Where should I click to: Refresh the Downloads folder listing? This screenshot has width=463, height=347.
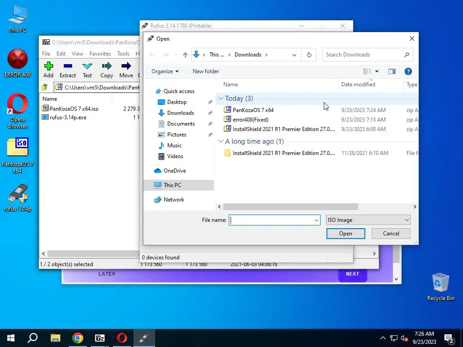[x=309, y=55]
